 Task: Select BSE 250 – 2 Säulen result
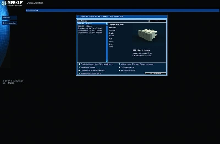(85, 24)
